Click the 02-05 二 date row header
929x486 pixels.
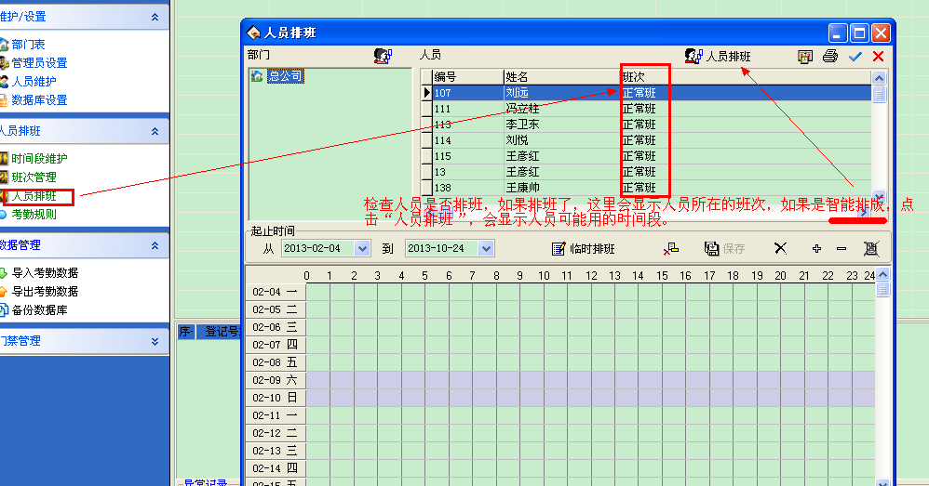tap(276, 309)
